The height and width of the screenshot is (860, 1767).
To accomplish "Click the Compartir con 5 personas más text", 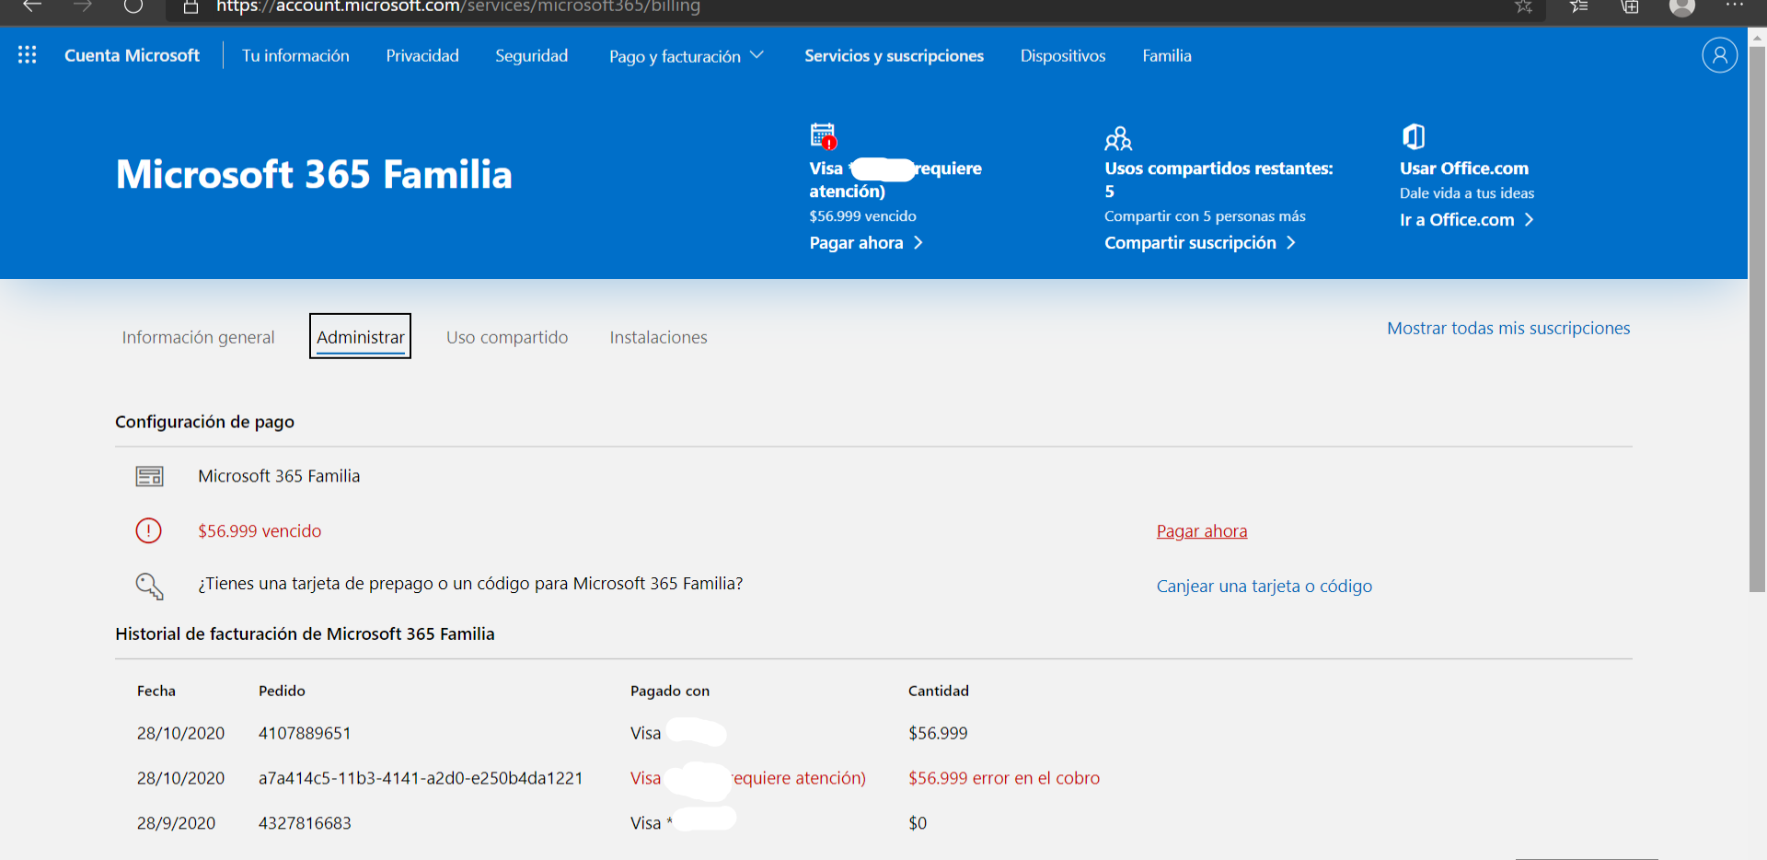I will point(1205,216).
